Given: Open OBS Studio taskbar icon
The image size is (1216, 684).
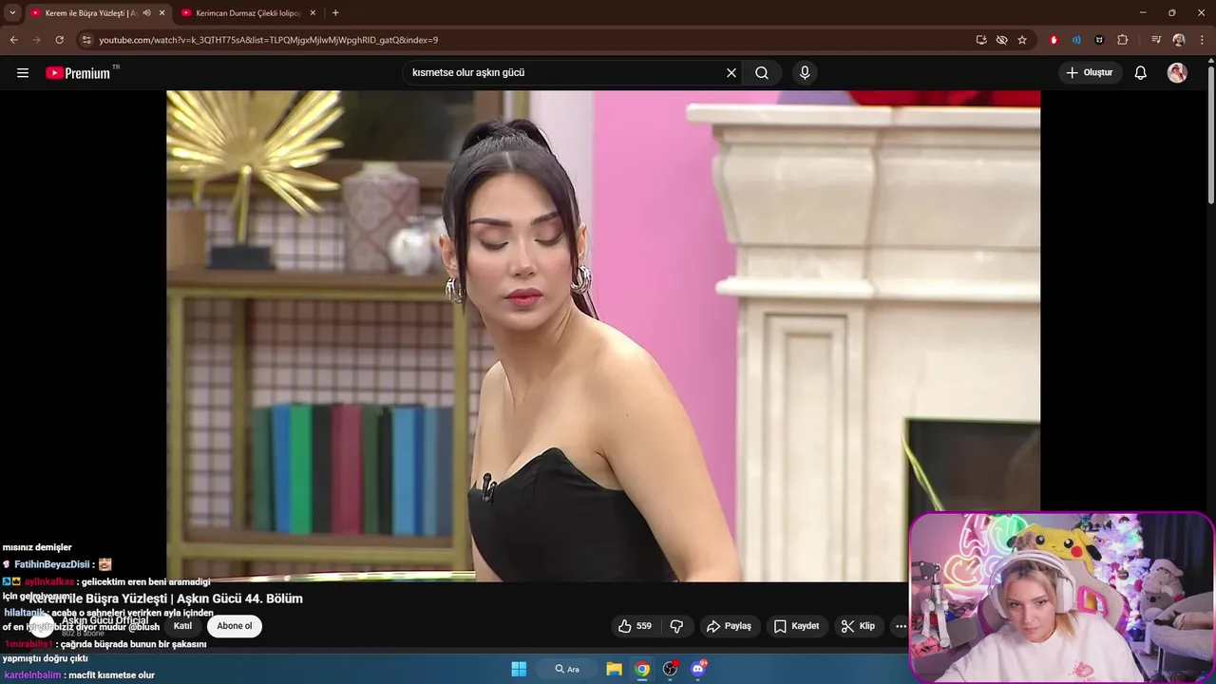Looking at the screenshot, I should 670,669.
